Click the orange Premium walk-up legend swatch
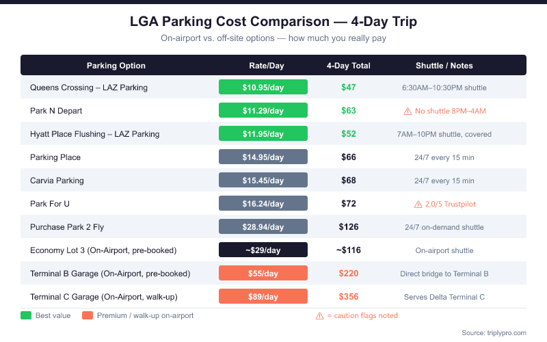Viewport: 547px width, 342px height. pos(87,316)
